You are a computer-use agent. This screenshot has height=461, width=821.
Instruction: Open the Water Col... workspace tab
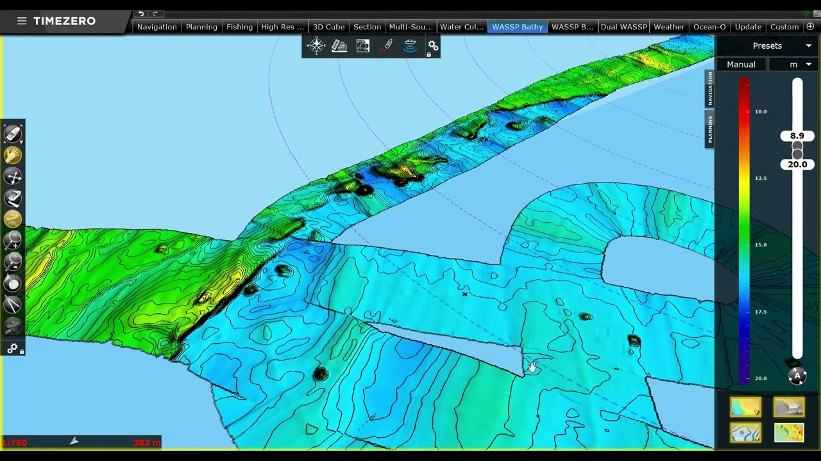[462, 27]
